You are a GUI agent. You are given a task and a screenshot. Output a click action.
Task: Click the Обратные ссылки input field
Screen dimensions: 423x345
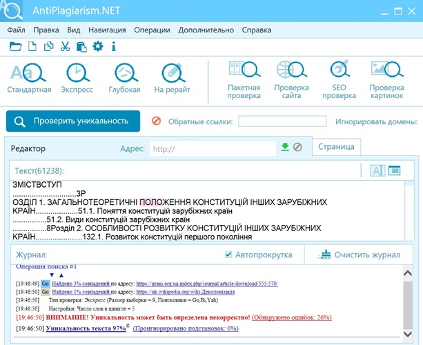click(x=282, y=121)
